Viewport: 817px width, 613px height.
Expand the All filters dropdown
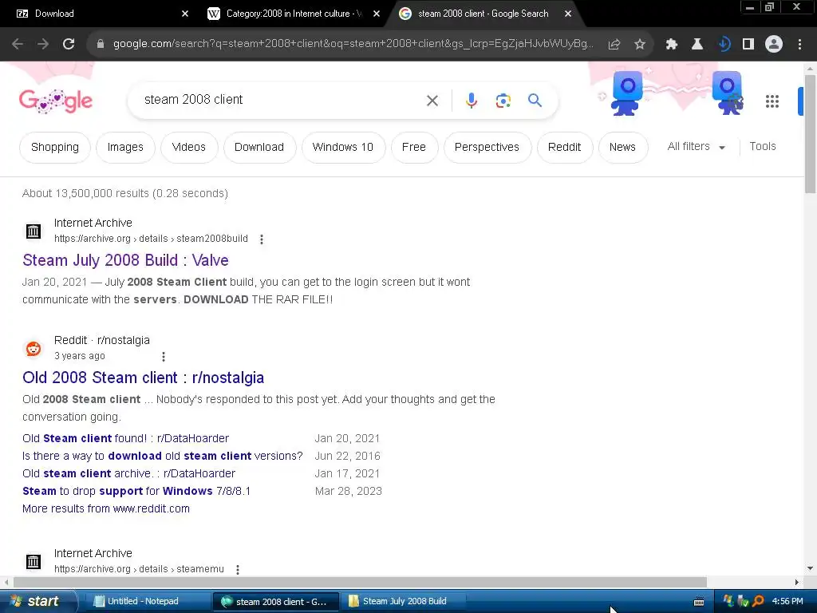[x=696, y=147]
